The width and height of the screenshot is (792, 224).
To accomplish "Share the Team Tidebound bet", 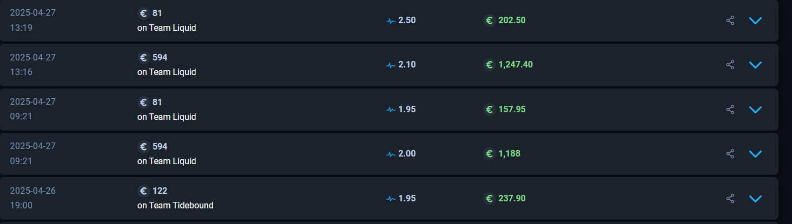I will (730, 199).
